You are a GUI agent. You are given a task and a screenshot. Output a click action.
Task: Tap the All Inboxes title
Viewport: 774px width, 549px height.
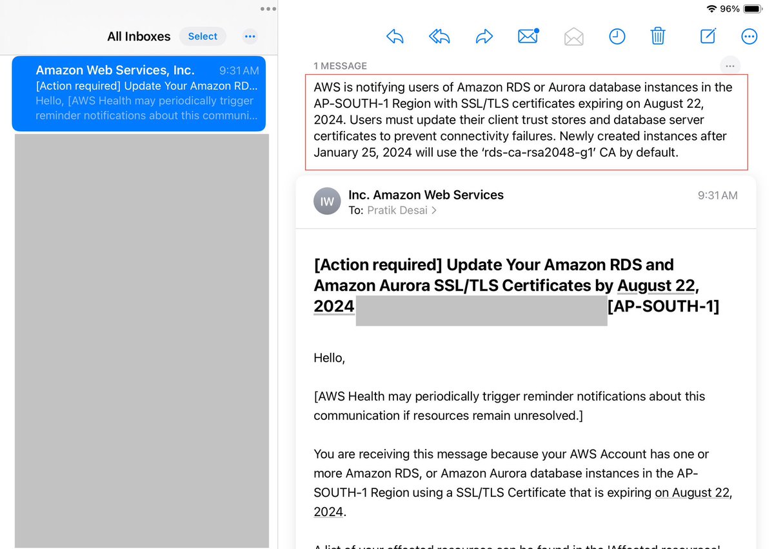tap(139, 37)
